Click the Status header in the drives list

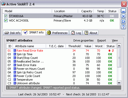pyautogui.click(x=112, y=11)
